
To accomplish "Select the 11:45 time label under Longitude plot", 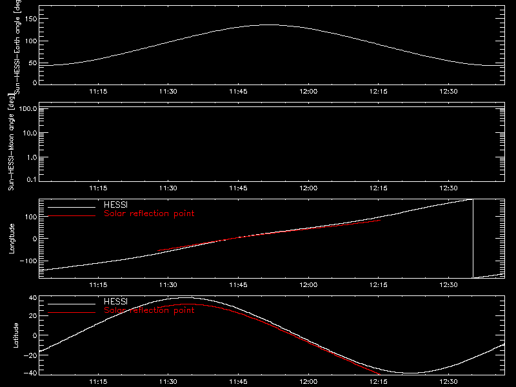I will pos(238,284).
